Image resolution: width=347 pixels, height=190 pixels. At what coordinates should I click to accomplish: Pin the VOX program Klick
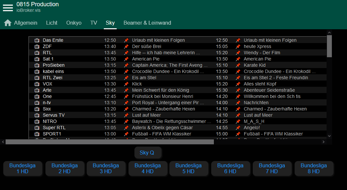[x=126, y=84]
